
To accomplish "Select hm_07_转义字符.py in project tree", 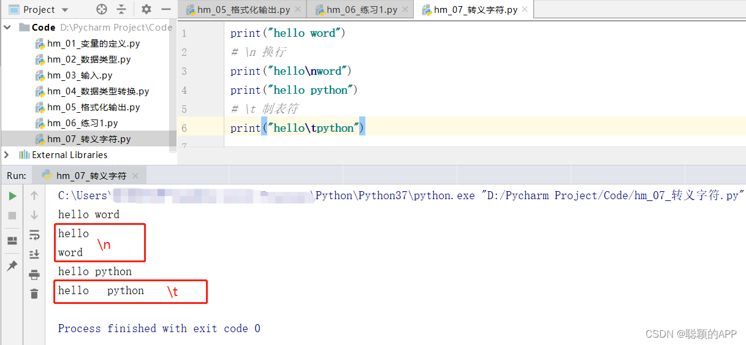I will (88, 139).
